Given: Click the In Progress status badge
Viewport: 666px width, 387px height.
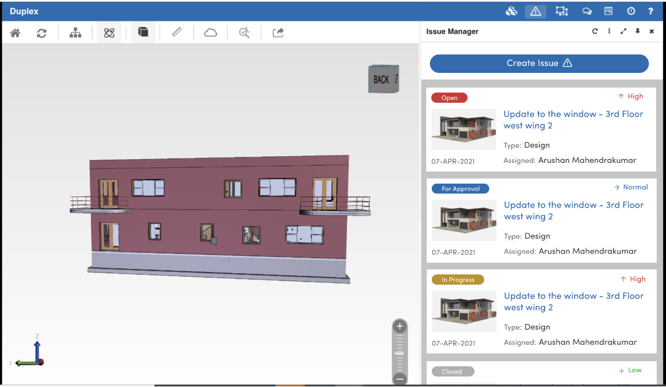Looking at the screenshot, I should [458, 280].
